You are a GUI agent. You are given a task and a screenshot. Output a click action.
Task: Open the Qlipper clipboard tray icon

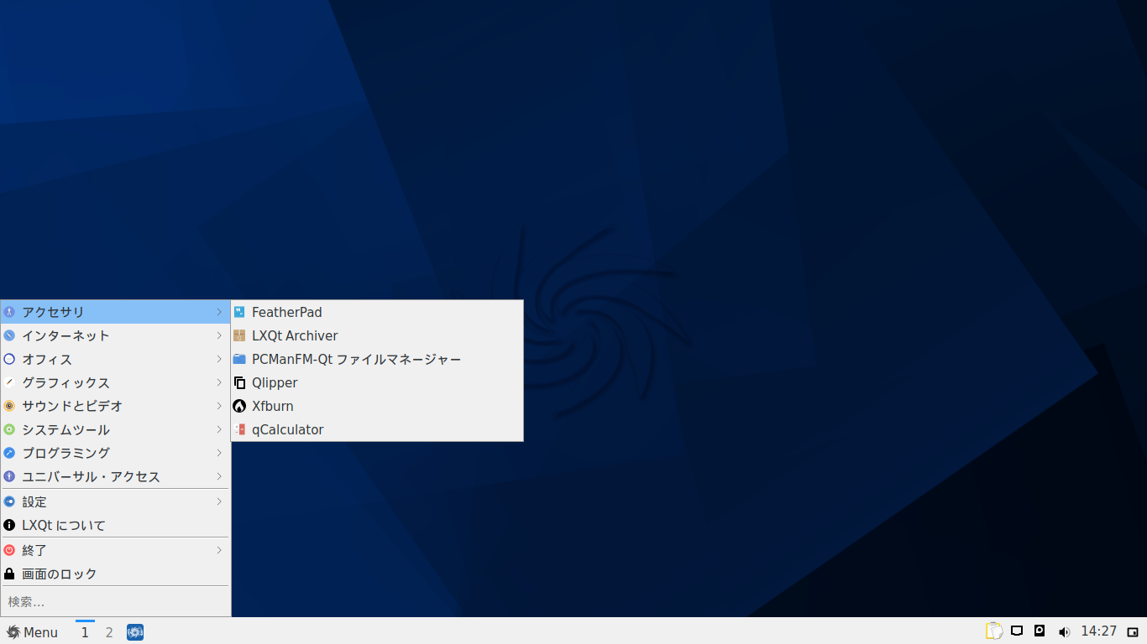click(x=994, y=631)
